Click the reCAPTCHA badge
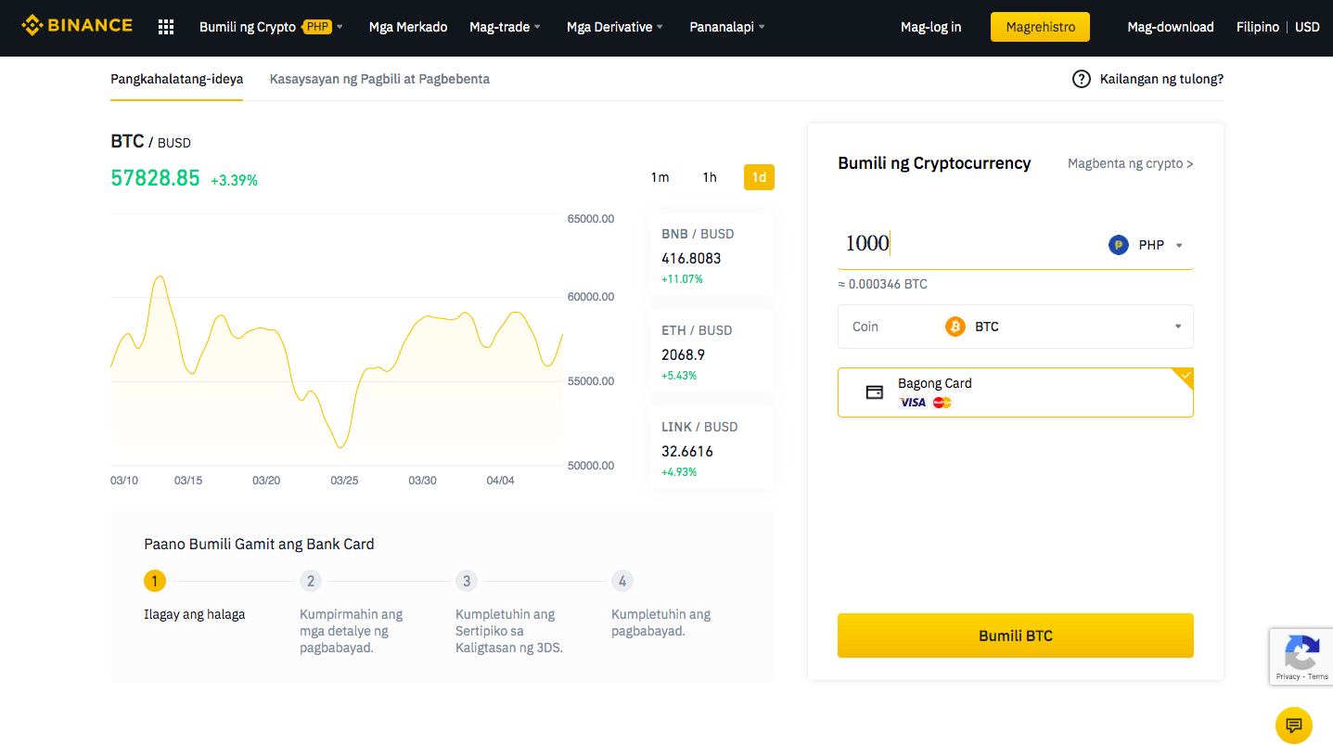 [1301, 657]
